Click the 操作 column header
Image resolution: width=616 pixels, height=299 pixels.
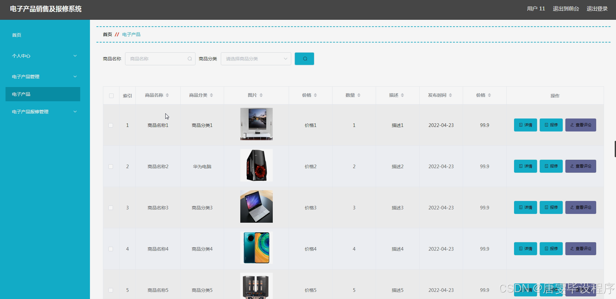point(555,96)
